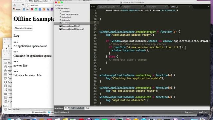213x120 pixels.
Task: Click the green circular bookmark icon
Action: [x=36, y=9]
